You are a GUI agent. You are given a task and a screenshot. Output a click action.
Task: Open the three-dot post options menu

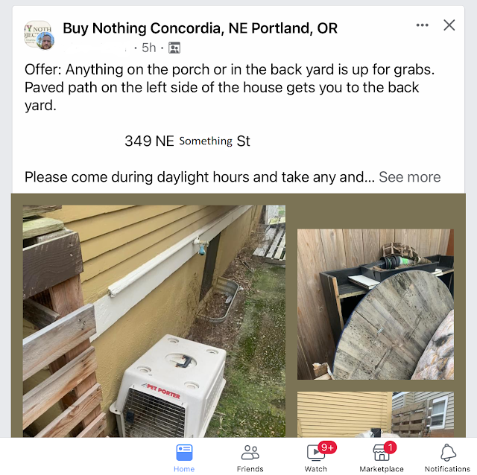423,25
